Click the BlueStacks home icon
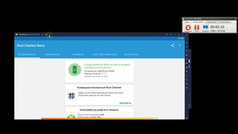Image resolution: width=238 pixels, height=134 pixels. pyautogui.click(x=42, y=35)
